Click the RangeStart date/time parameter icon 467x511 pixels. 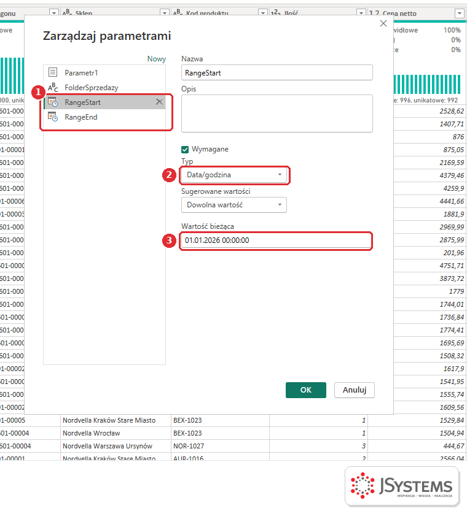pos(53,102)
